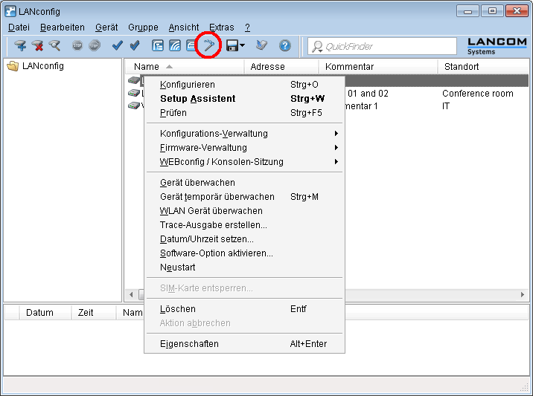Screen dimensions: 533x396
Task: Click the WLAN signal toolbar icon
Action: [174, 46]
